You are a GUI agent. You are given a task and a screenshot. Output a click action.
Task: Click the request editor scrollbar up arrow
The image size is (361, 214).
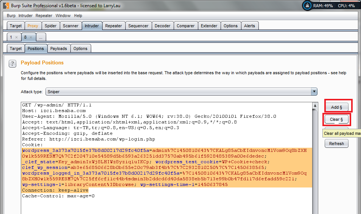(x=315, y=106)
